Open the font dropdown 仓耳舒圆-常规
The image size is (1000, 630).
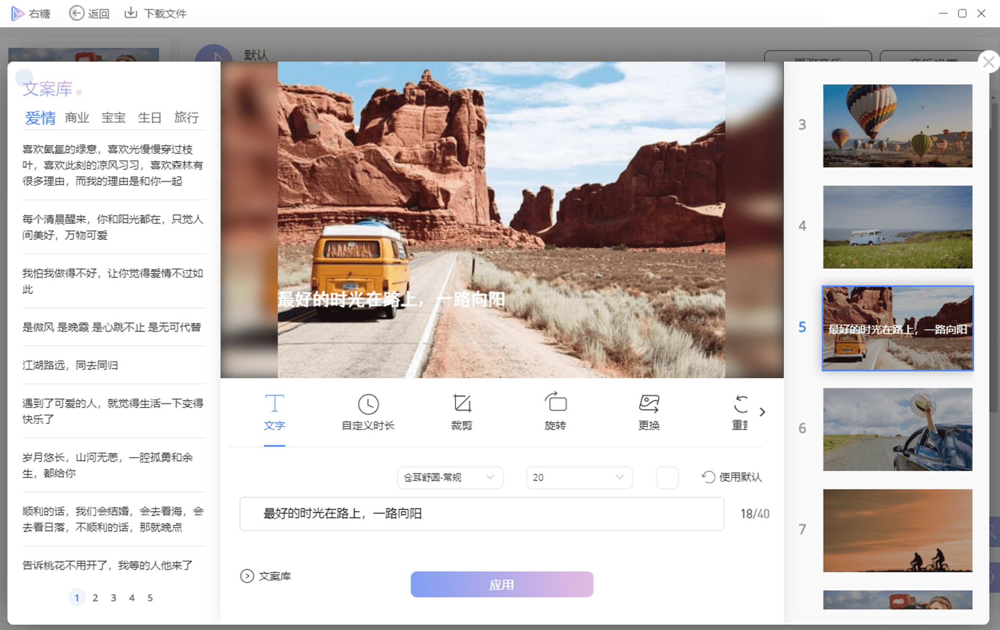point(450,477)
